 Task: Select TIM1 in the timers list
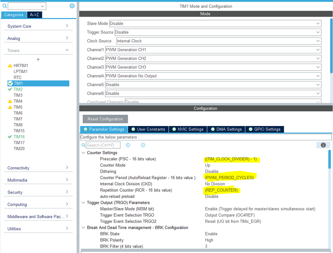point(38,83)
